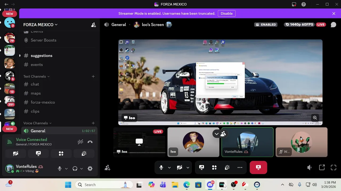This screenshot has width=341, height=191.
Task: Open more options ellipsis in call controls
Action: tap(240, 167)
